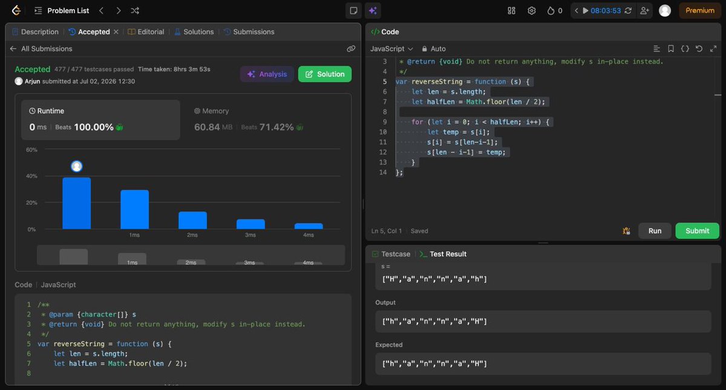Open the layout grid icon
Image resolution: width=726 pixels, height=390 pixels.
[x=512, y=10]
